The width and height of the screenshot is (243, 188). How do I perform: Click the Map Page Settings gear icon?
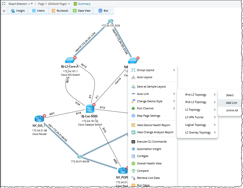(133, 116)
